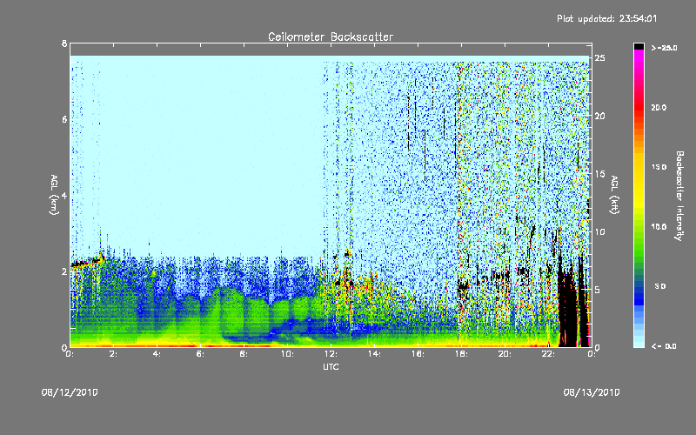Click the 15 tick on kft axis
Screen dimensions: 696x435
click(x=600, y=174)
